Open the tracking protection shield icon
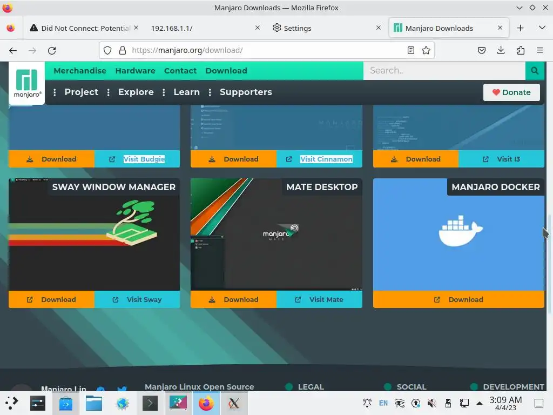 (107, 50)
